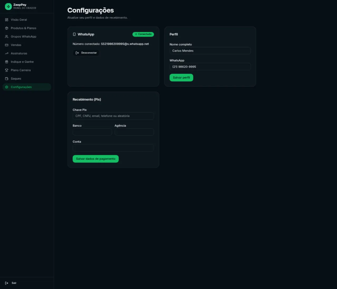Screen dimensions: 337x289
Task: Click Salvar dados de pagamento button
Action: coord(96,159)
